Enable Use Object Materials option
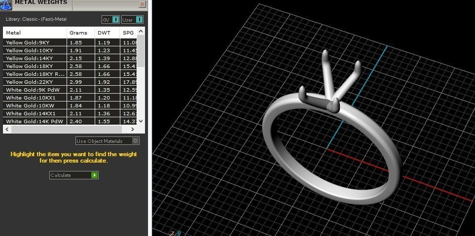 [x=108, y=141]
